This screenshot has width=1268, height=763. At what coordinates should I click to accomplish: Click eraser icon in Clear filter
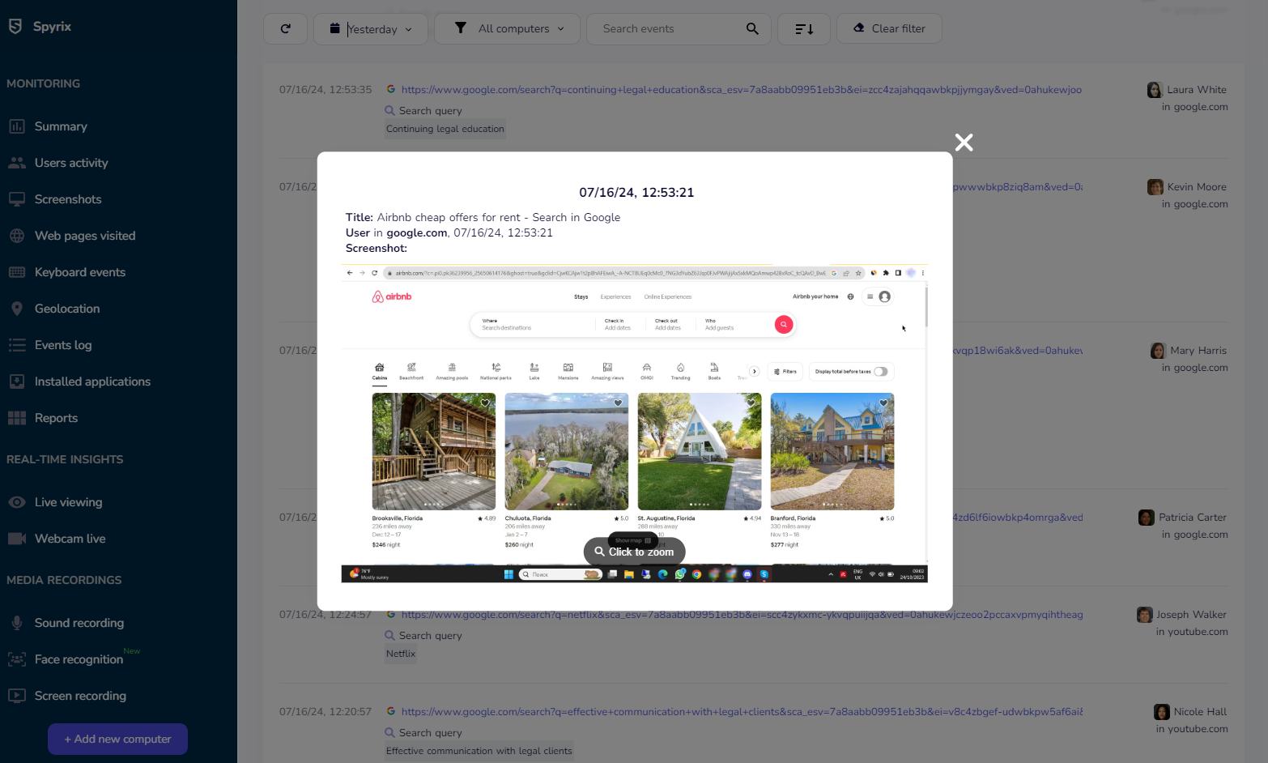click(x=859, y=28)
